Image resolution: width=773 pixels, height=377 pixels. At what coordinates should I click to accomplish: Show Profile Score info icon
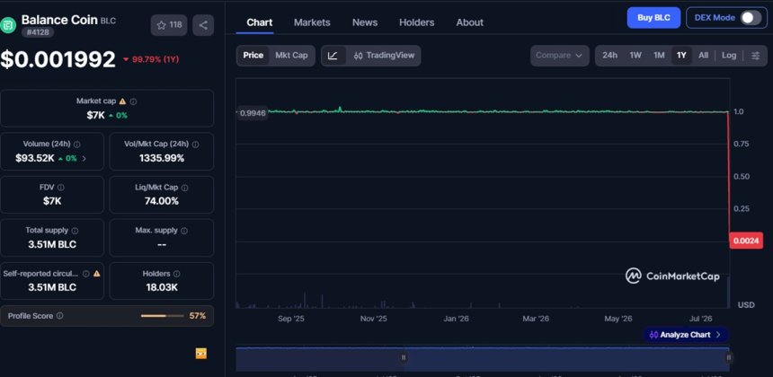(x=59, y=316)
